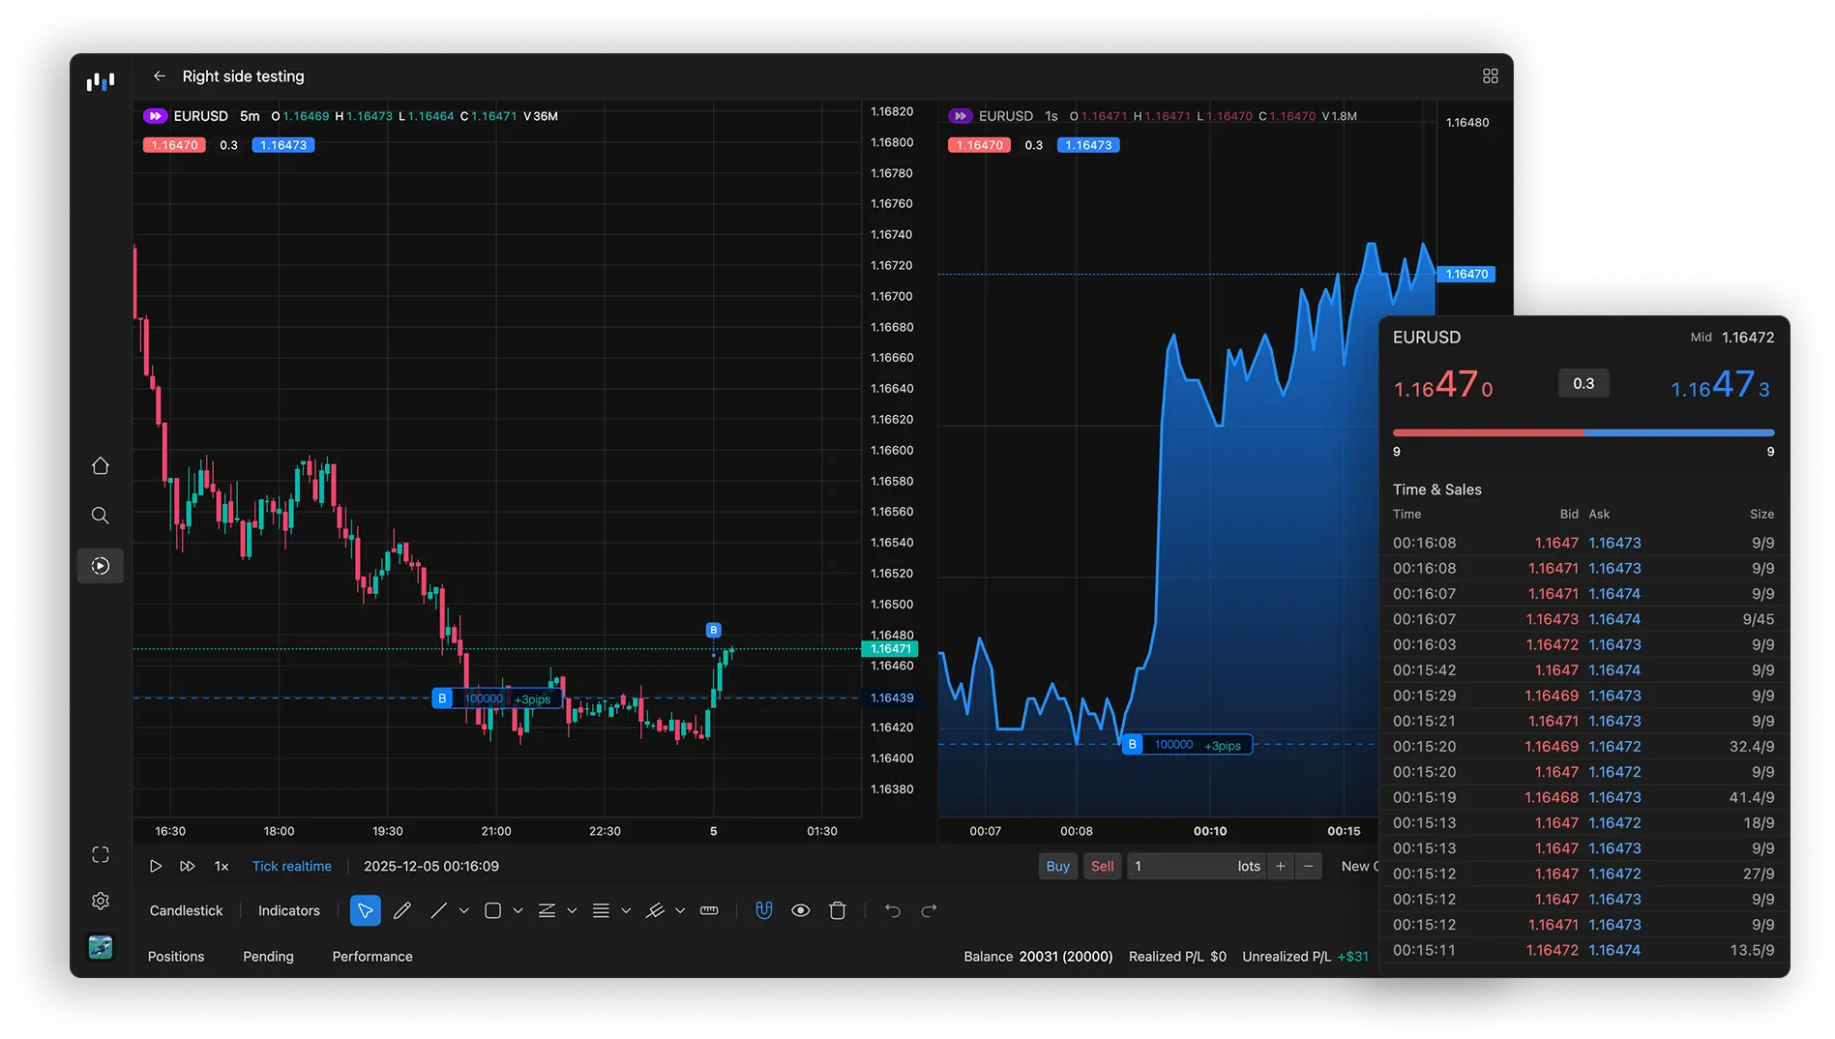The height and width of the screenshot is (1039, 1835).
Task: Open the Indicators menu
Action: (x=289, y=911)
